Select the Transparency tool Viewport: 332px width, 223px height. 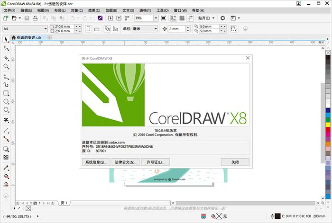(6, 157)
